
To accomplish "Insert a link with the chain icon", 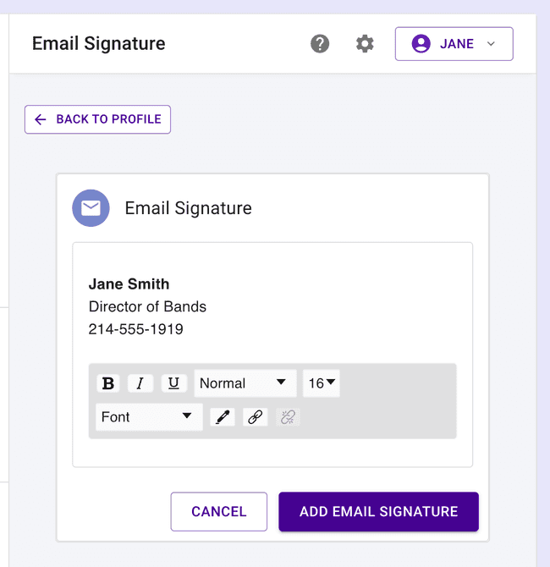I will [x=255, y=417].
